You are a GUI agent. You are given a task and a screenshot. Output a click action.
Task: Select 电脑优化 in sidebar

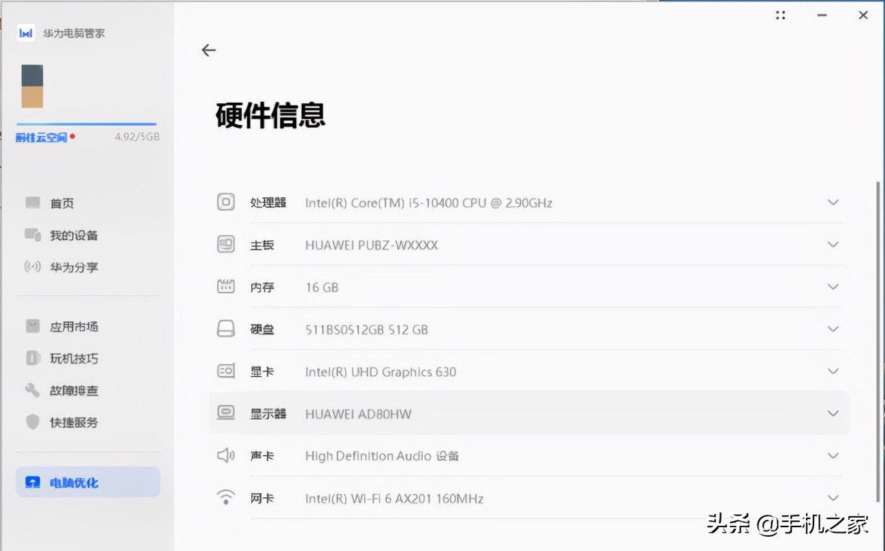[x=88, y=482]
